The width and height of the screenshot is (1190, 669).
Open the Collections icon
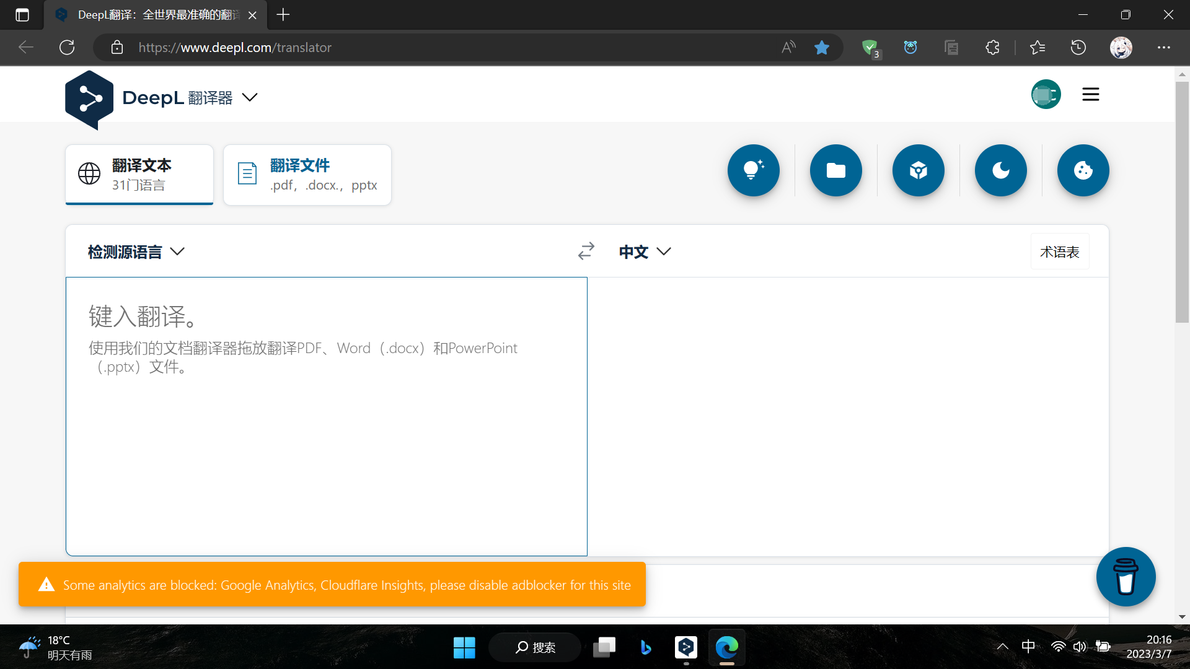(x=951, y=47)
